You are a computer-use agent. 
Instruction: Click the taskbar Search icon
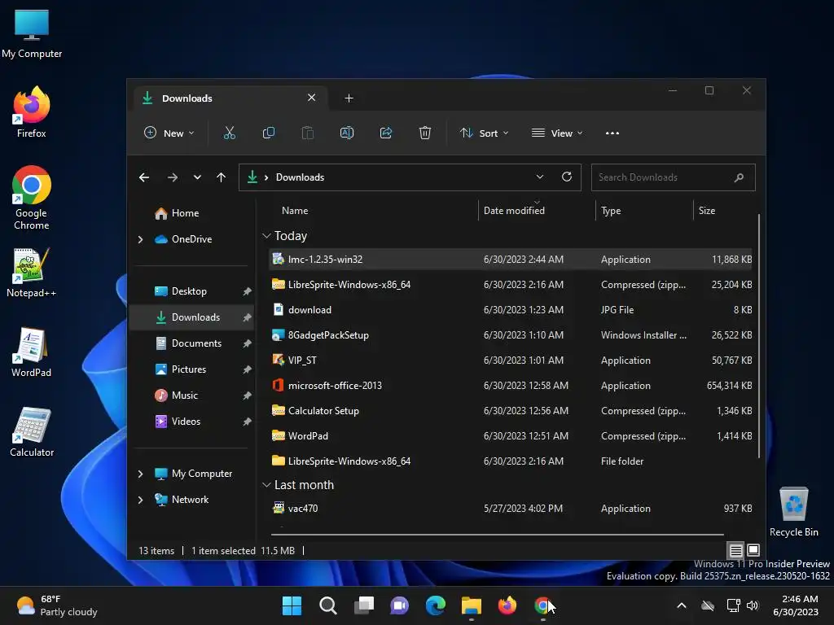[x=327, y=605]
